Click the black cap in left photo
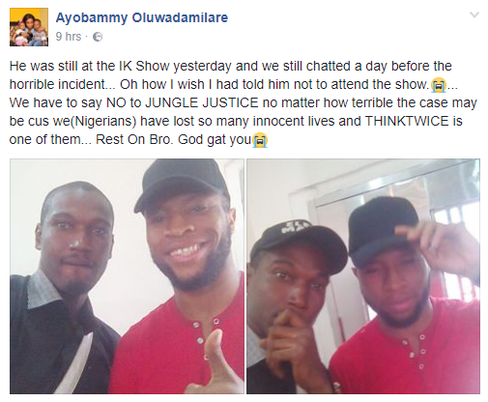Screen dimensions: 488x402 (182, 184)
